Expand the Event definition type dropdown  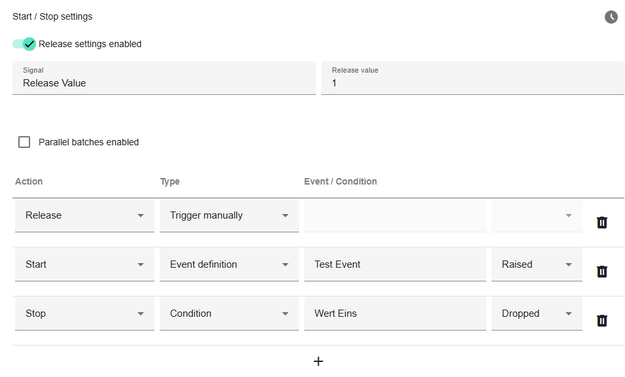click(x=229, y=264)
